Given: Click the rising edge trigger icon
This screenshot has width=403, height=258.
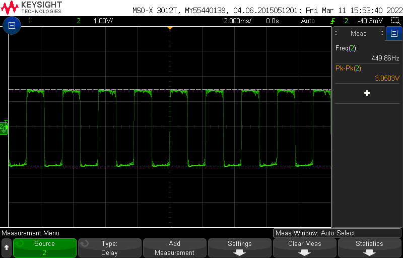Looking at the screenshot, I should tap(332, 21).
